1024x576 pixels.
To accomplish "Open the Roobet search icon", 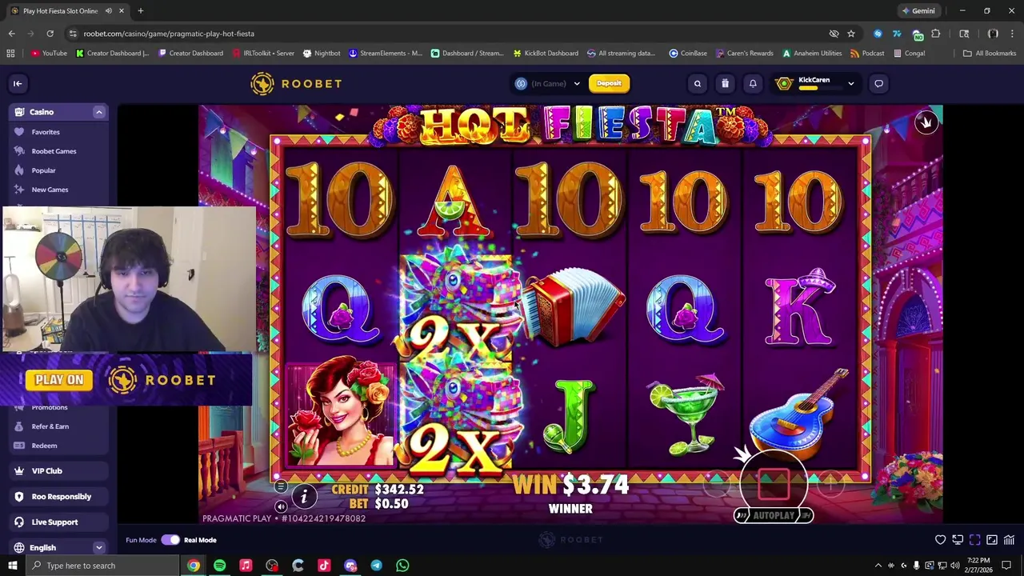I will pyautogui.click(x=698, y=83).
